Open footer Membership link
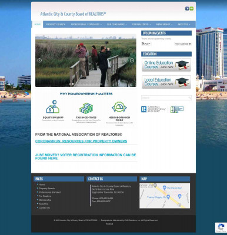Image resolution: width=227 pixels, height=235 pixels. [45, 200]
